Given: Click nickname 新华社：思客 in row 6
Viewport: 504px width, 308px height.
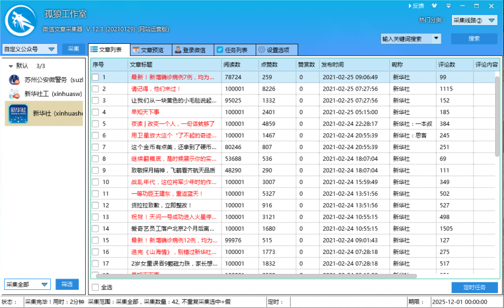Looking at the screenshot, I should [409, 135].
